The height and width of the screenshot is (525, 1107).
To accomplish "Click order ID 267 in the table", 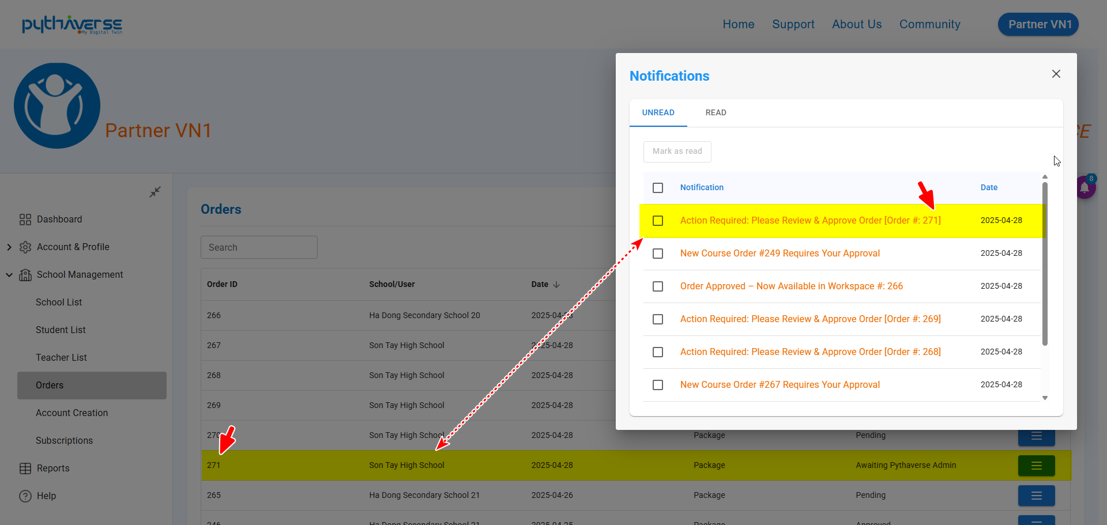I will point(214,346).
